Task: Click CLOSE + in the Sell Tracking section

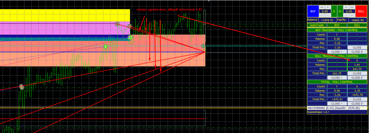Action: (337, 78)
